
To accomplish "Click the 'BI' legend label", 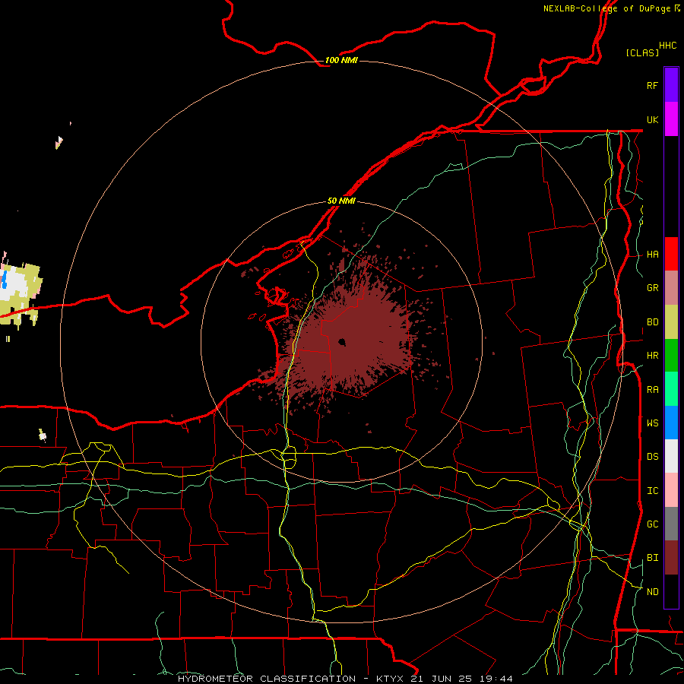I will (x=652, y=558).
